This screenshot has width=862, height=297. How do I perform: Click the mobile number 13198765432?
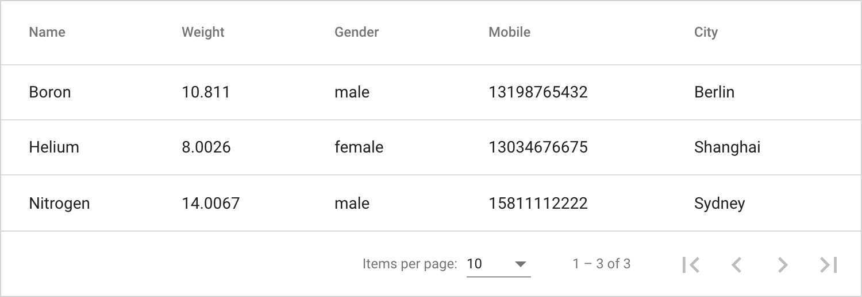[538, 92]
